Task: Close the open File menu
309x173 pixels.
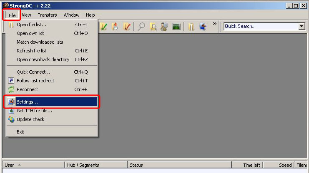Action: [x=12, y=15]
